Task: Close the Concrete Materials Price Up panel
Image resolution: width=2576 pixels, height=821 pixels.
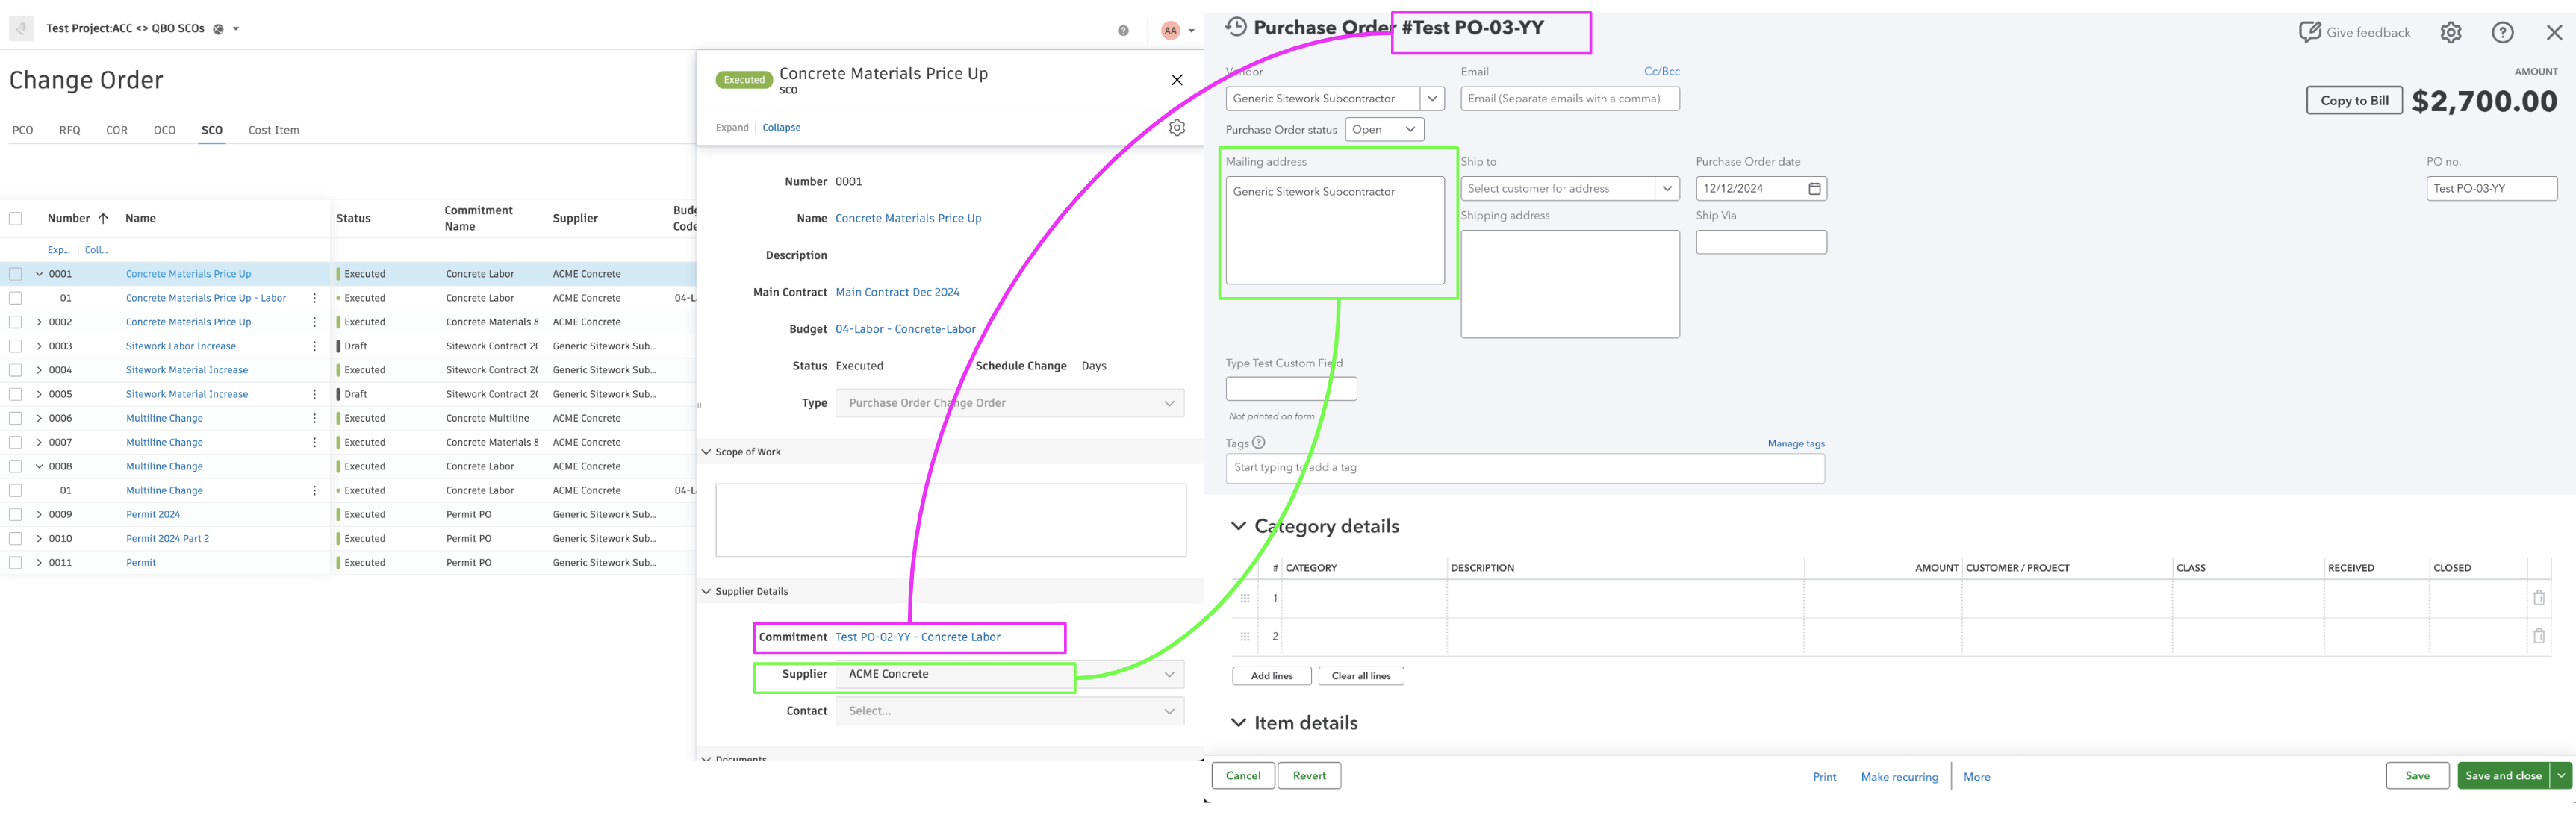Action: 1177,80
